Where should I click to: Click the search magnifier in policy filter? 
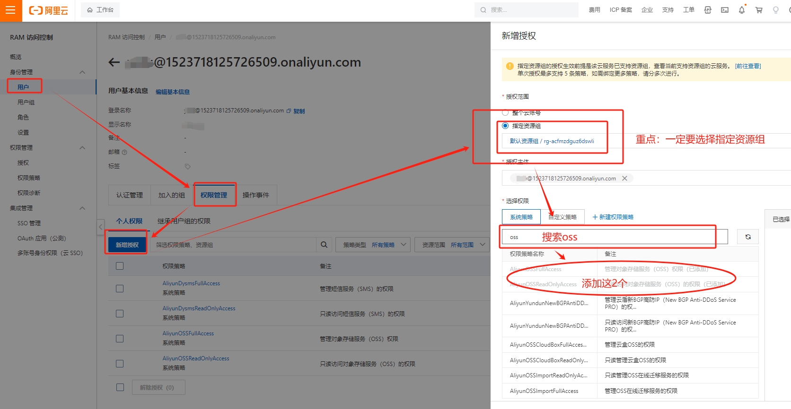click(x=324, y=245)
